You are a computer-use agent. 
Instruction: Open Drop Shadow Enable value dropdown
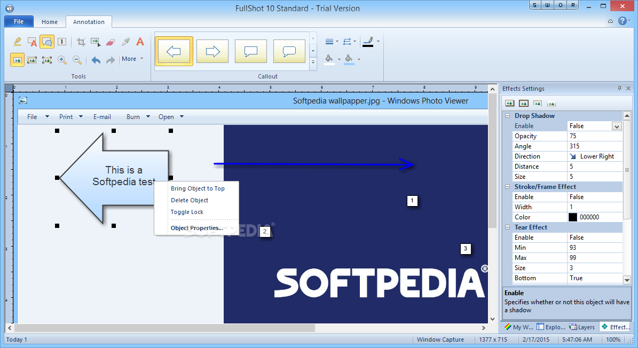point(617,126)
